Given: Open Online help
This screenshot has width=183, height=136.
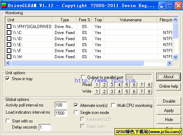Looking at the screenshot, I should click(x=168, y=86).
